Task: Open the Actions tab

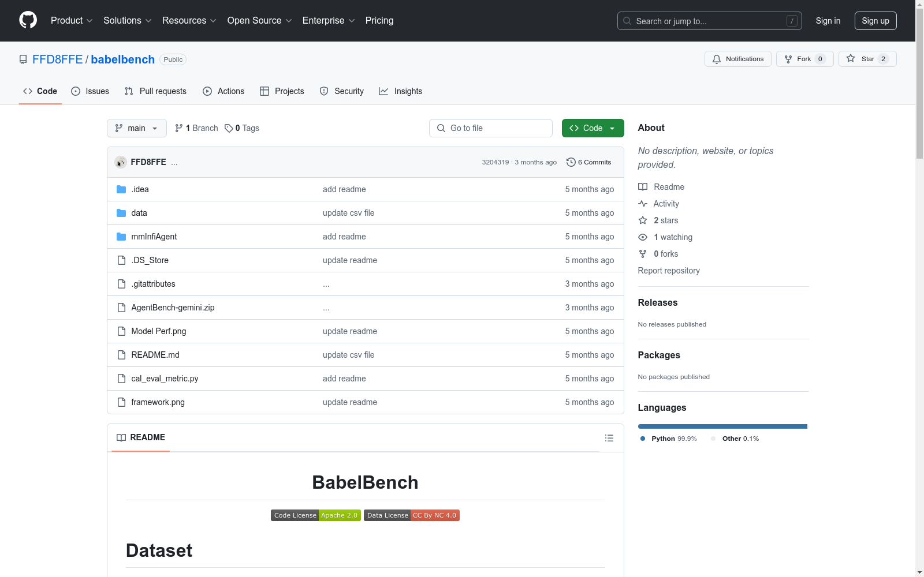Action: pyautogui.click(x=223, y=91)
